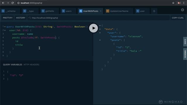Click the "xiaoxue" username value in response
The width and height of the screenshot is (187, 105).
(135, 36)
